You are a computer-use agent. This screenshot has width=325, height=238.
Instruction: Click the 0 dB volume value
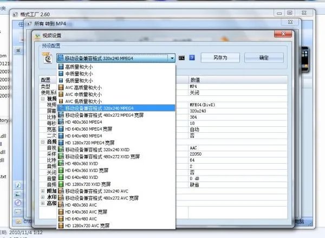(238, 178)
